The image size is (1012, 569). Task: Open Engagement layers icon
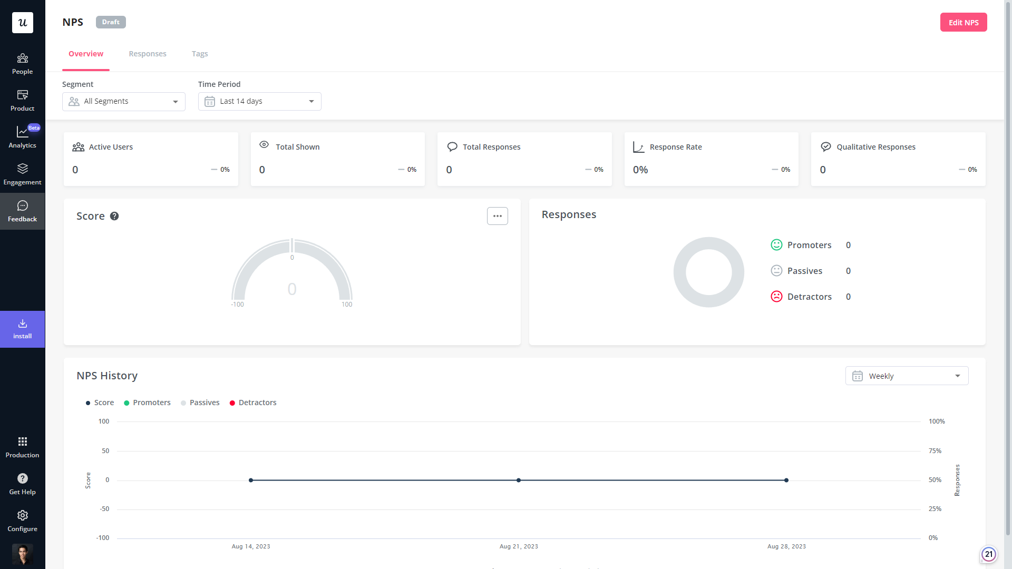coord(22,169)
